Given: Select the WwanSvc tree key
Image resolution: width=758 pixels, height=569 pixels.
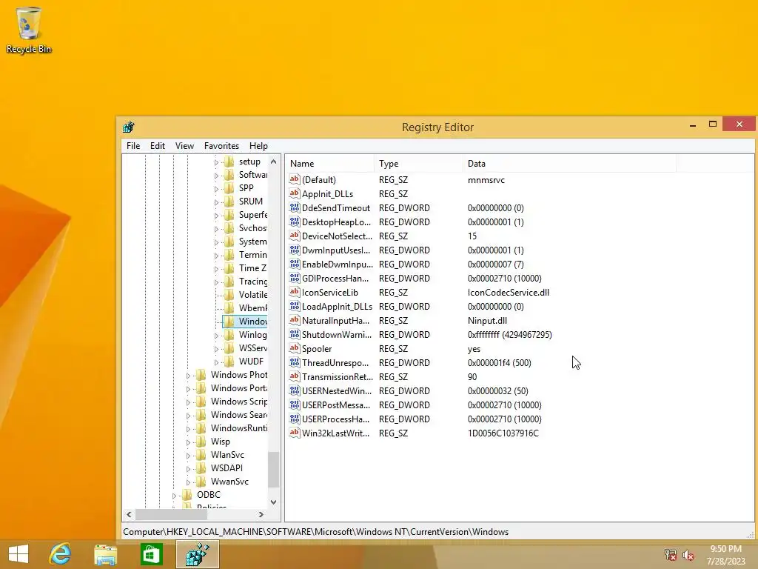Looking at the screenshot, I should tap(229, 482).
